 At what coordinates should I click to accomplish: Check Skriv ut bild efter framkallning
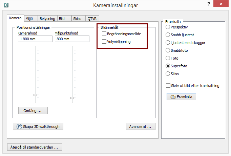168,86
